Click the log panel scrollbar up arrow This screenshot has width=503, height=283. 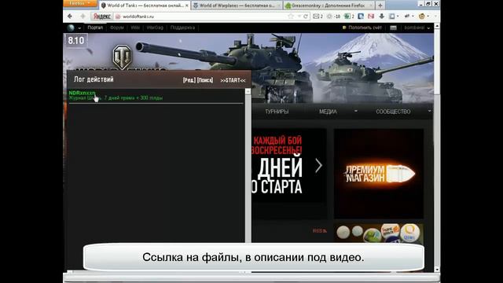tap(248, 91)
